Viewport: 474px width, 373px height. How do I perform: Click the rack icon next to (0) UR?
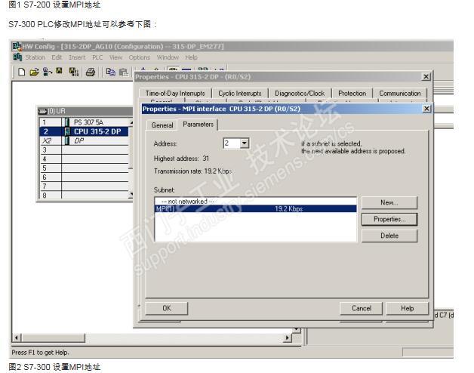[x=42, y=111]
